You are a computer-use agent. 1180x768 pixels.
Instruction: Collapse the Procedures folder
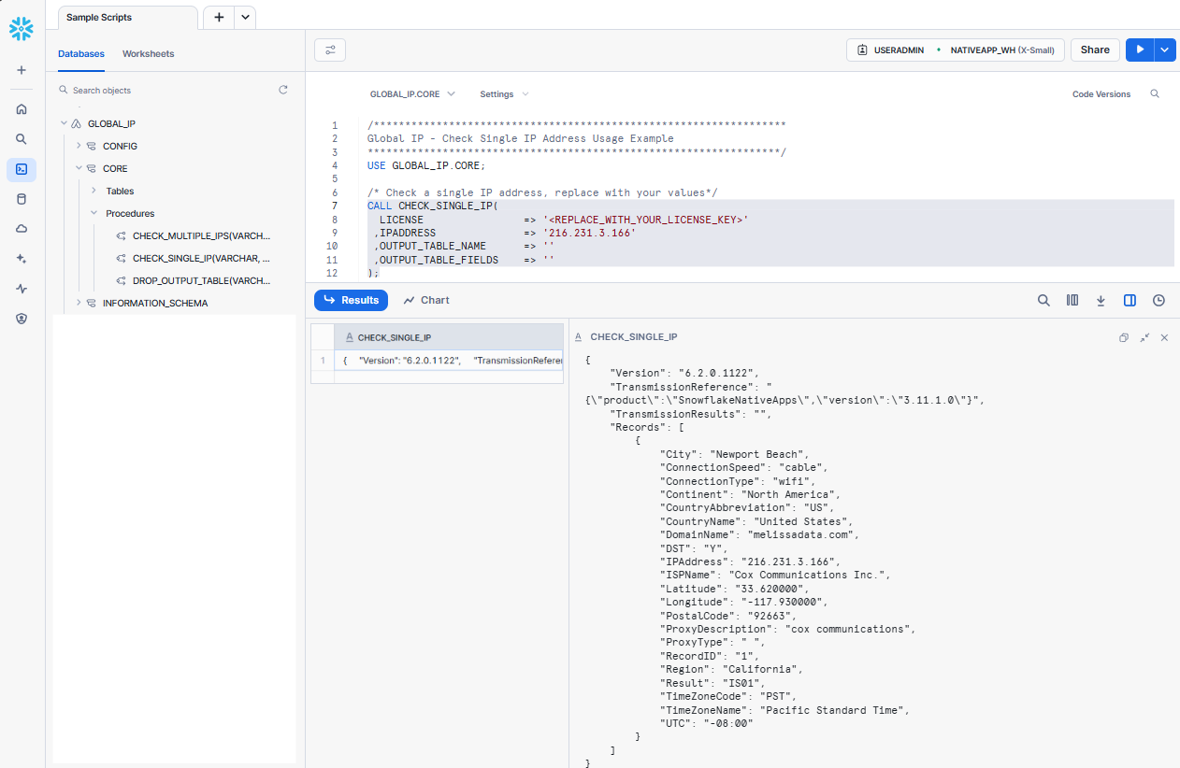(x=94, y=213)
